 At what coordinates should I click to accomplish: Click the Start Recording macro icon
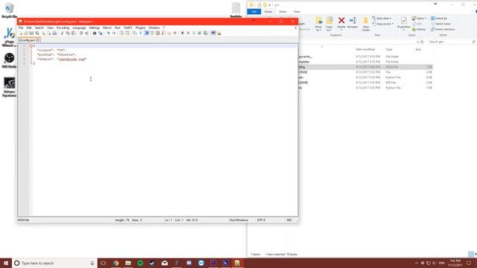(x=182, y=33)
